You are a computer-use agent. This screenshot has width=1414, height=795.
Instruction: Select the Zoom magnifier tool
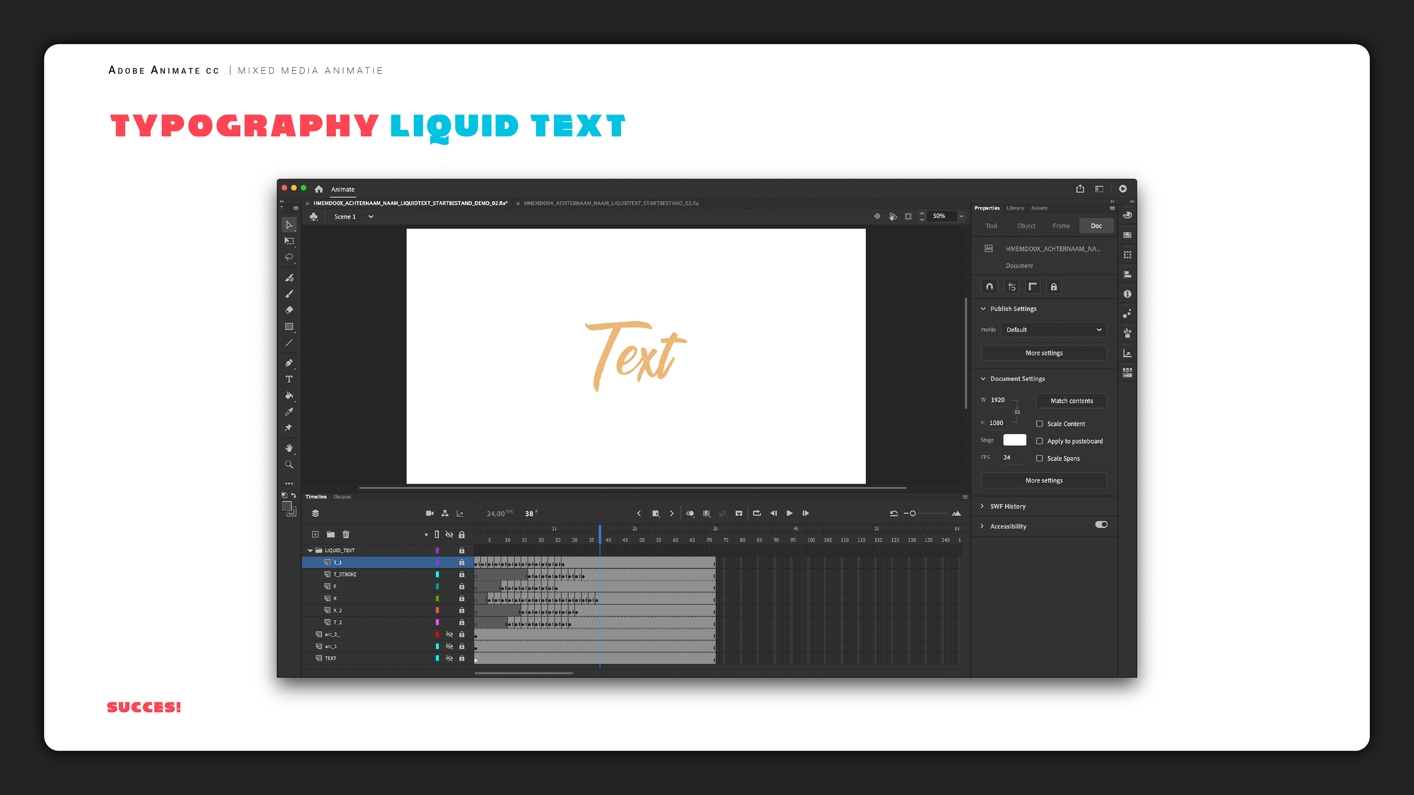pos(289,465)
